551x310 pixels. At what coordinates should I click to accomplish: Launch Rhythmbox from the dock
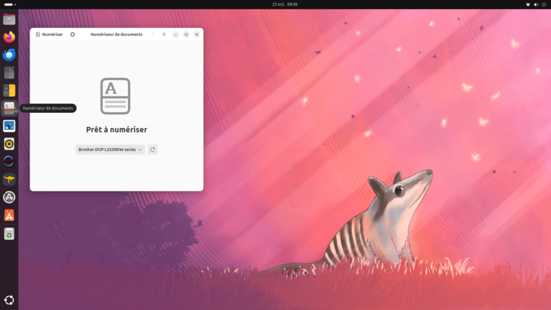pyautogui.click(x=9, y=144)
